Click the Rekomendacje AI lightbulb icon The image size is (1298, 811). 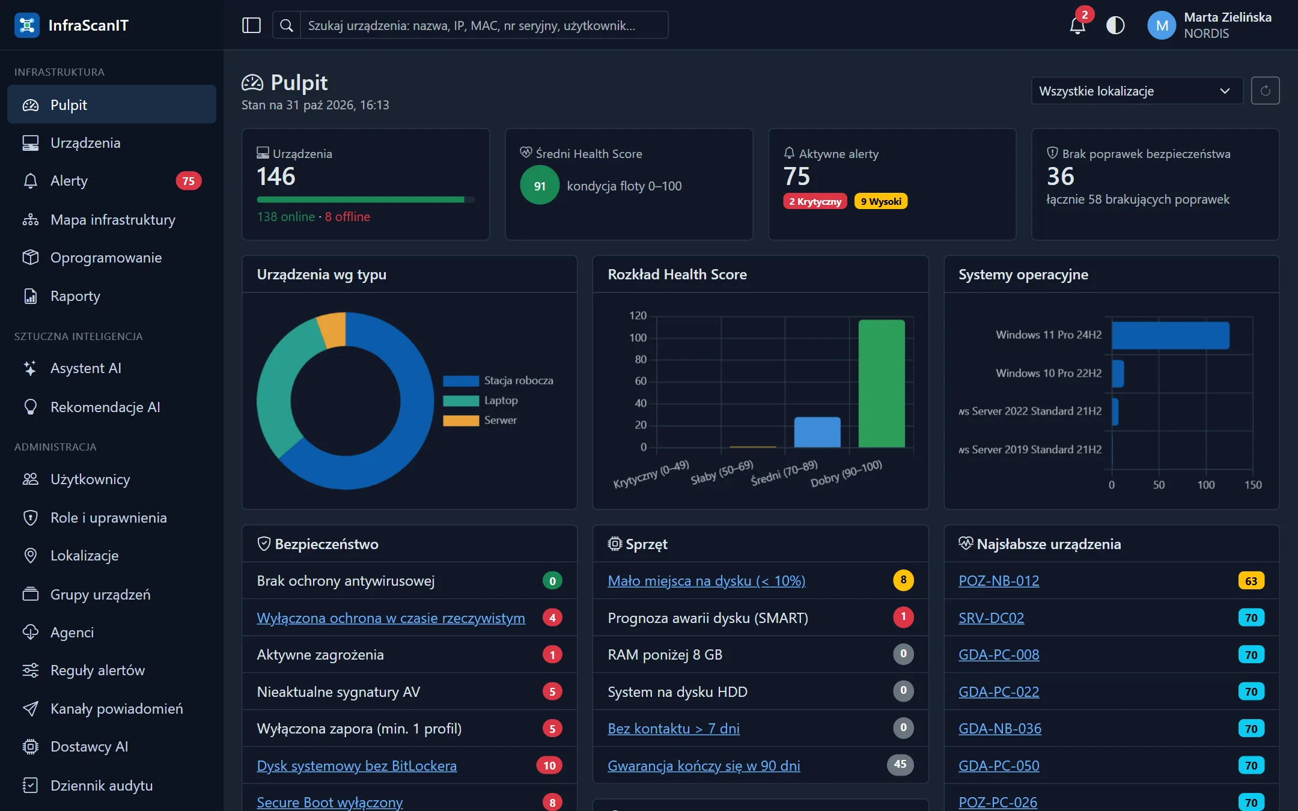(x=31, y=407)
